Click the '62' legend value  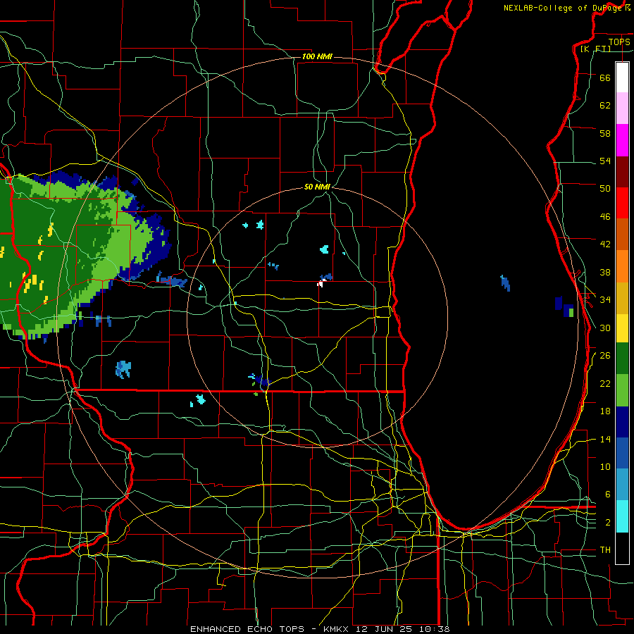tap(605, 106)
